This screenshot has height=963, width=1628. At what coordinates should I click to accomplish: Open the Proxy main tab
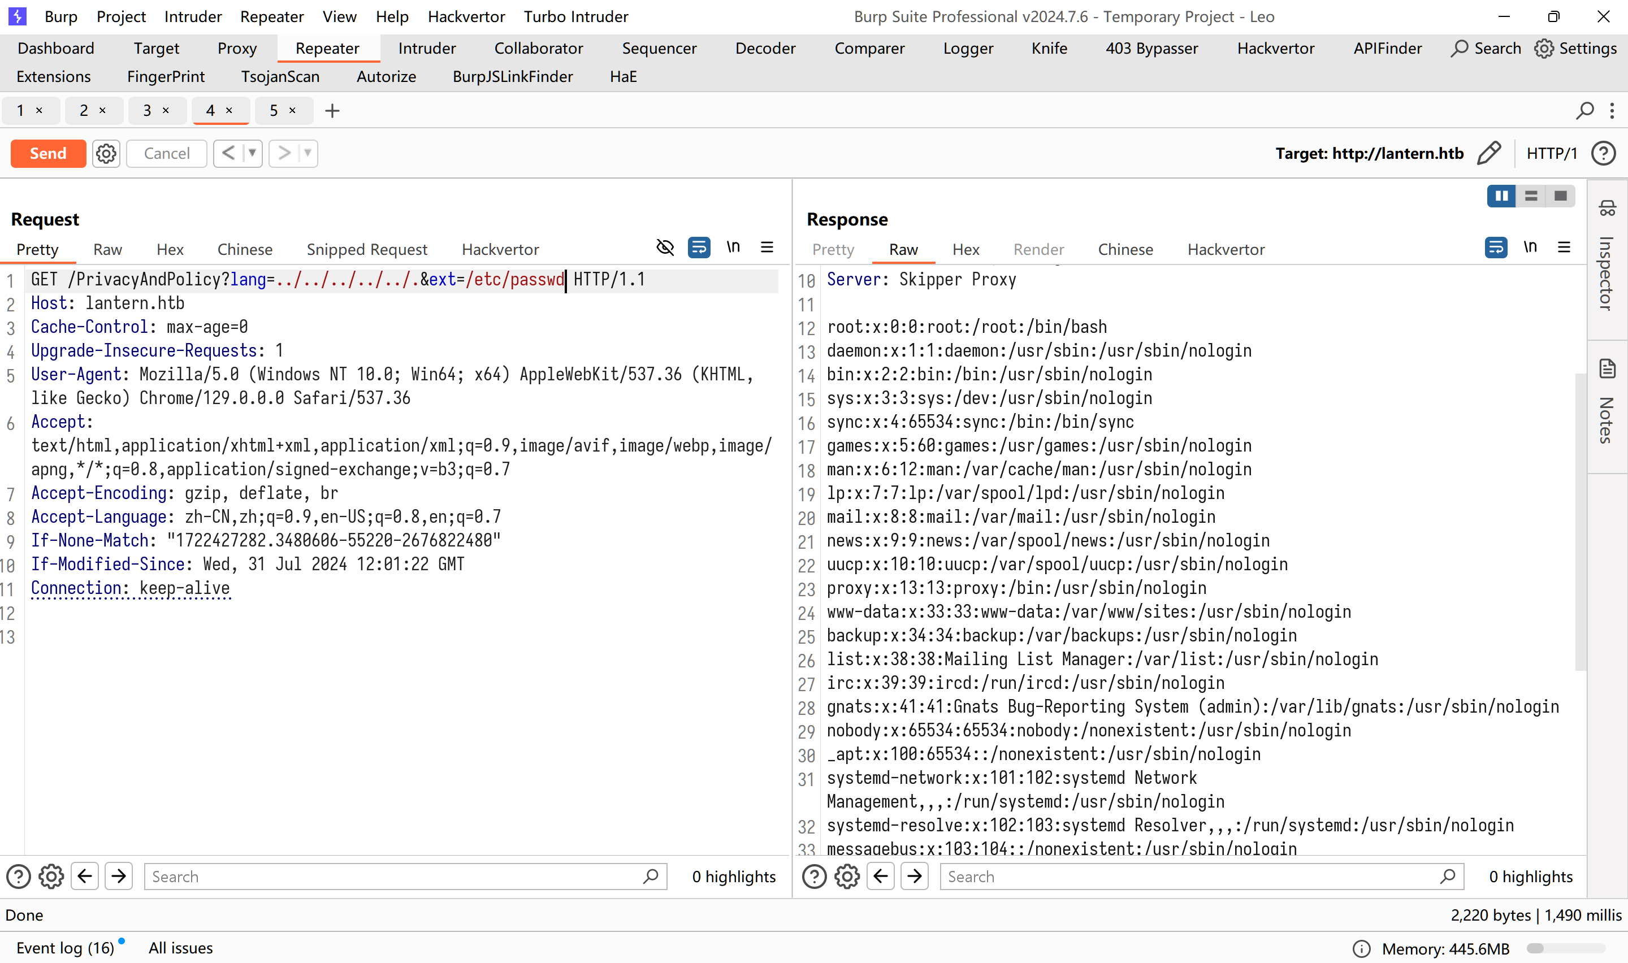point(237,49)
